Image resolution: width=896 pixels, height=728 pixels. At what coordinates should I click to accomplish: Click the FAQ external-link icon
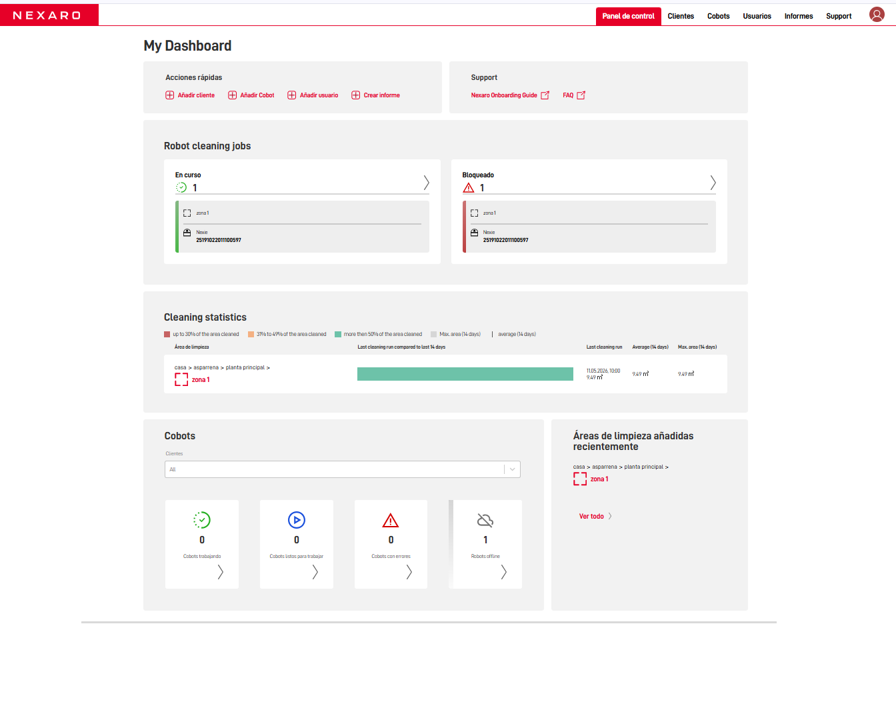click(x=581, y=95)
